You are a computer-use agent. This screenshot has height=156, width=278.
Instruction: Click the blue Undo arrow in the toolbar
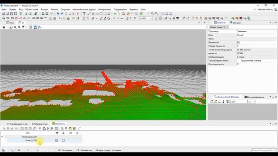click(x=58, y=13)
